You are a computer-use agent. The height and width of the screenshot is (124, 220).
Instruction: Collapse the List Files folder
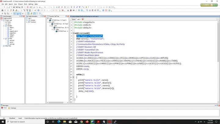pos(4,39)
